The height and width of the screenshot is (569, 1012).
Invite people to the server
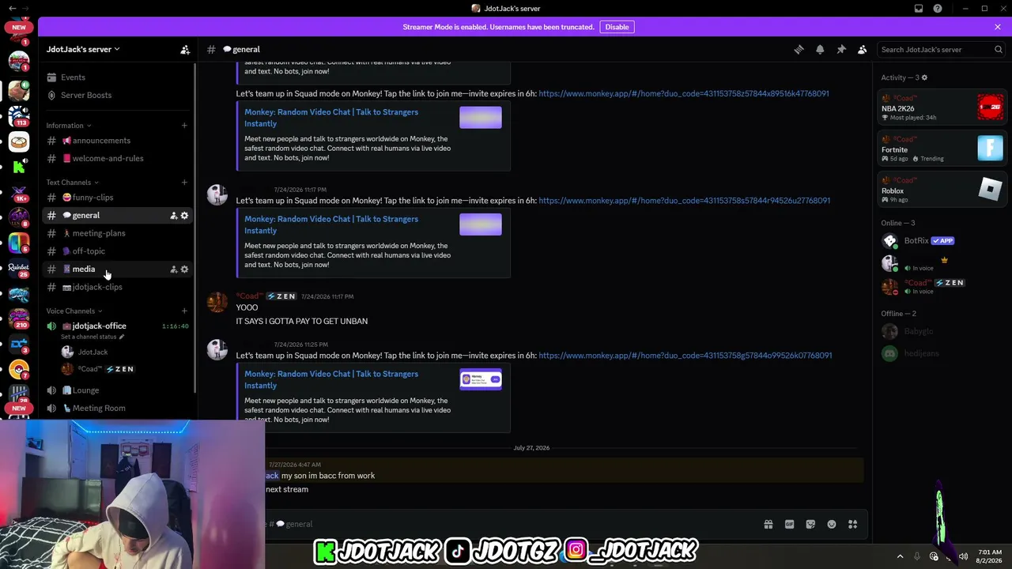coord(185,49)
